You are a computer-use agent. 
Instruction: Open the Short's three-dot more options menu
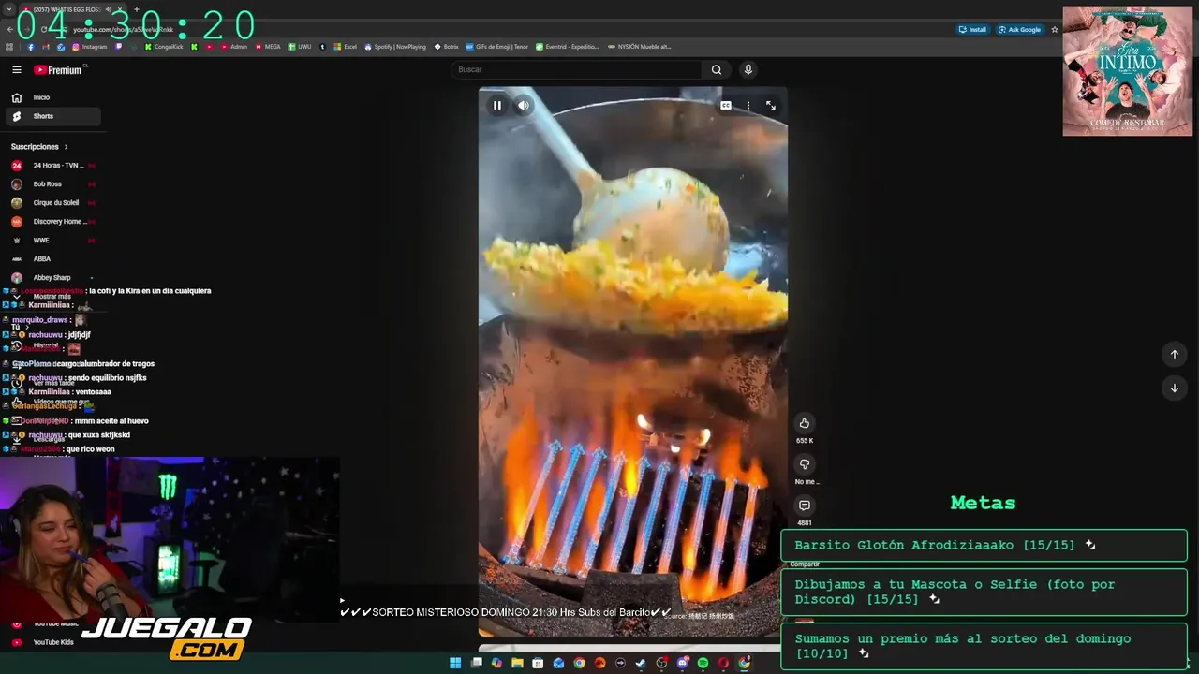(748, 106)
